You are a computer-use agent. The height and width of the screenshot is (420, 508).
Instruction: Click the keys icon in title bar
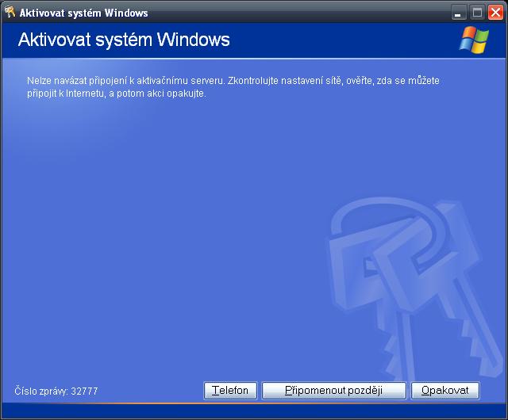tap(10, 13)
